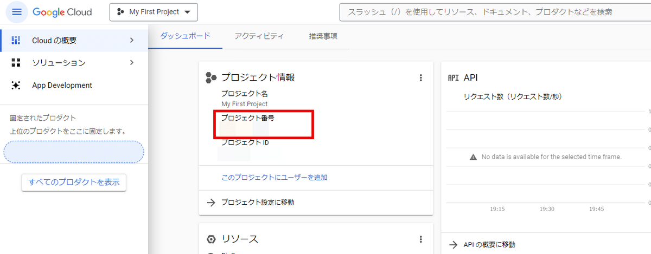This screenshot has height=254, width=651.
Task: Click the Cloud の概要 dashboard icon
Action: (x=16, y=40)
